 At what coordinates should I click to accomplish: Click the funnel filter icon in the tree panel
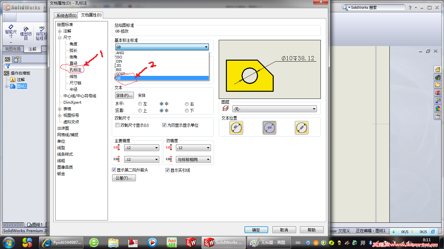tap(8, 66)
